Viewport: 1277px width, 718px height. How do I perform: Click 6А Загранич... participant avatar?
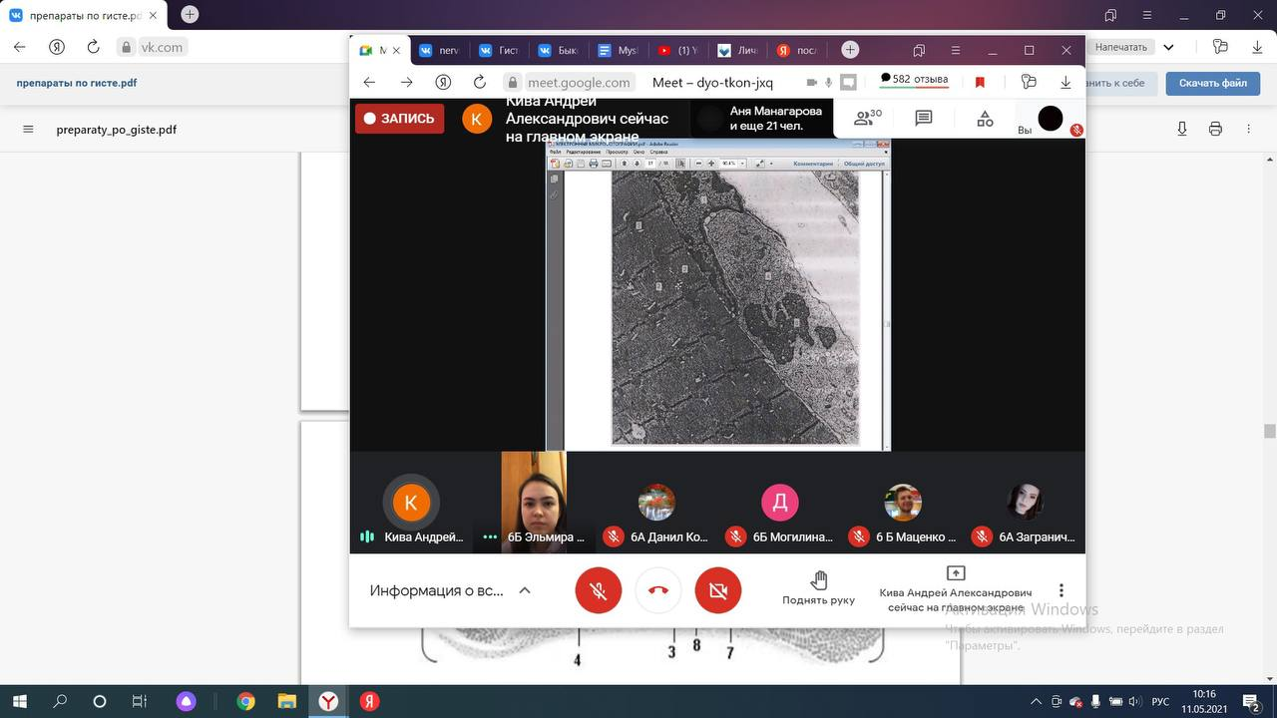tap(1026, 503)
